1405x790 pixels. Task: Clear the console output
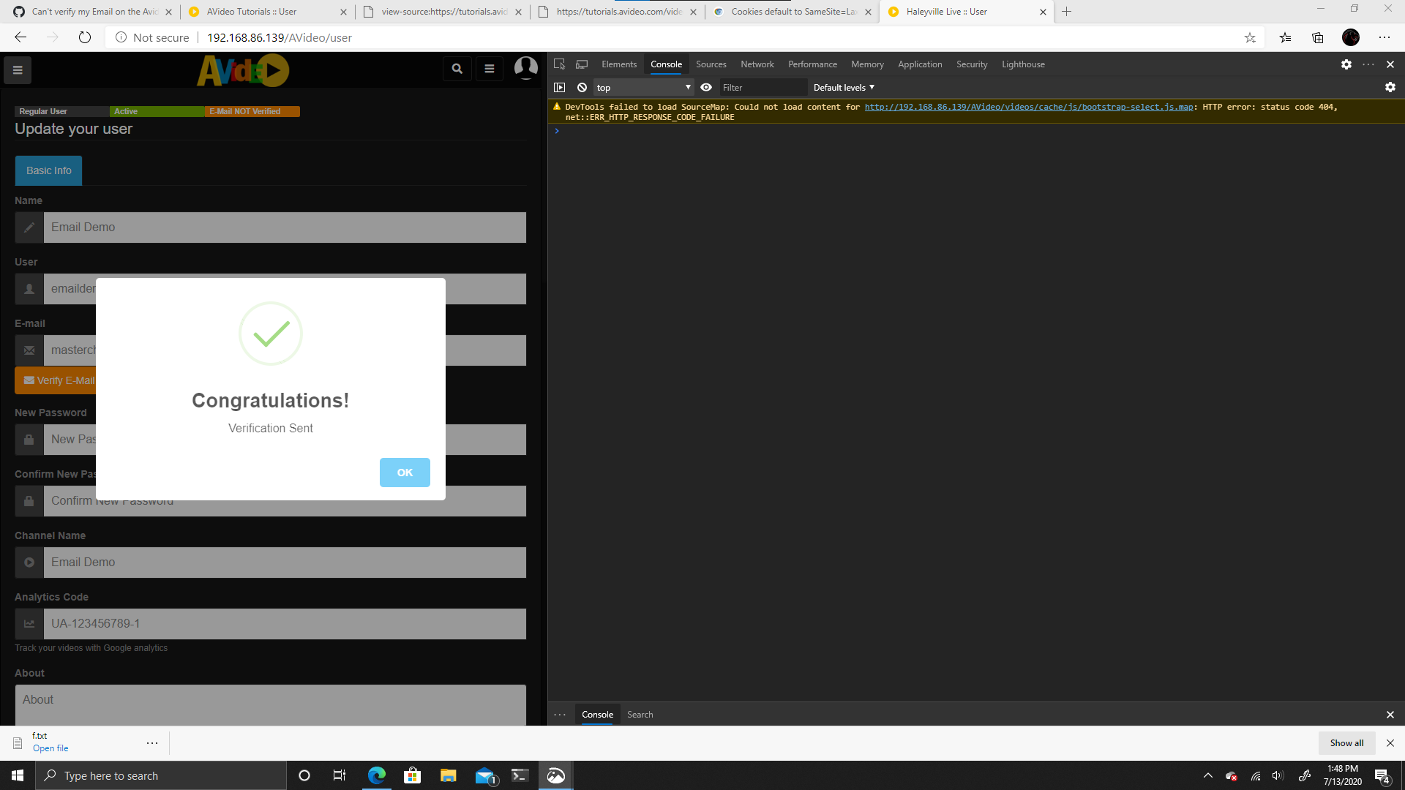[x=582, y=87]
